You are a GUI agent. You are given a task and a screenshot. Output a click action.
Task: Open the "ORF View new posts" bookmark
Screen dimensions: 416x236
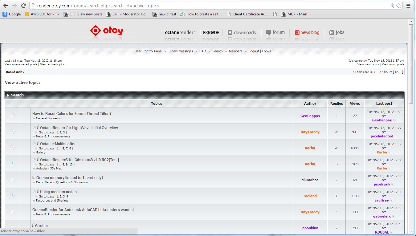coord(83,14)
